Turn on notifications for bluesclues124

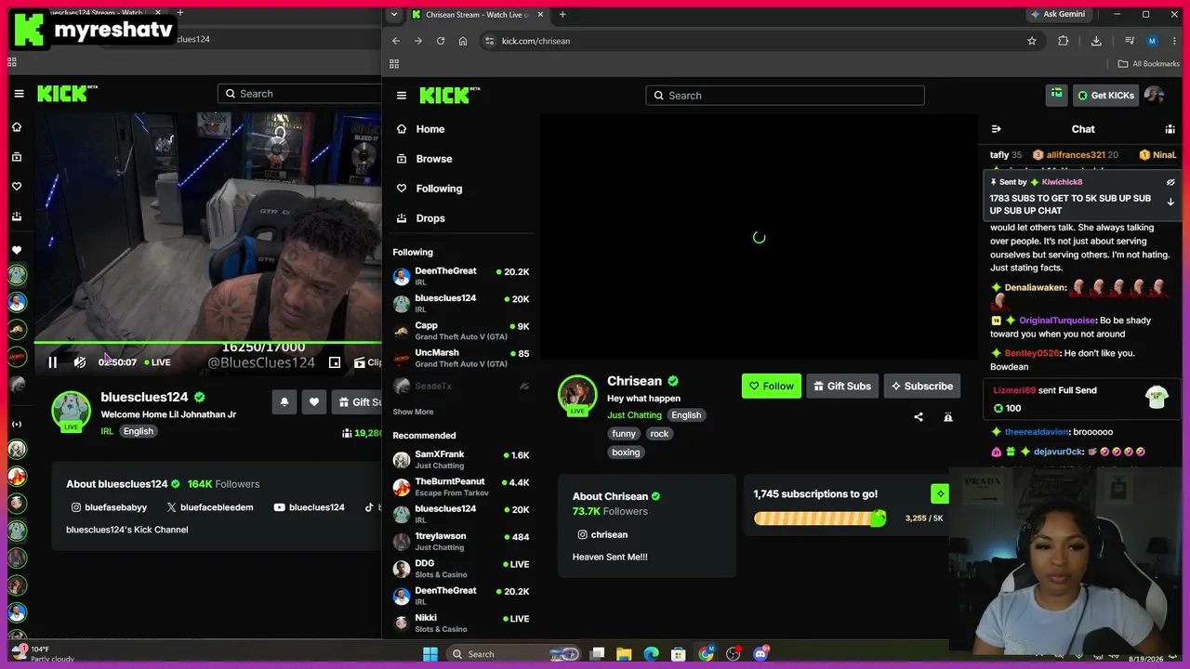pyautogui.click(x=284, y=401)
